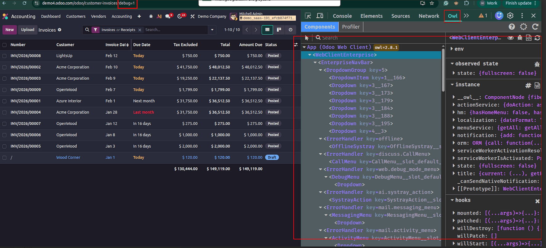Click the DevTools warning issues counter
Image resolution: width=546 pixels, height=248 pixels.
point(483,16)
